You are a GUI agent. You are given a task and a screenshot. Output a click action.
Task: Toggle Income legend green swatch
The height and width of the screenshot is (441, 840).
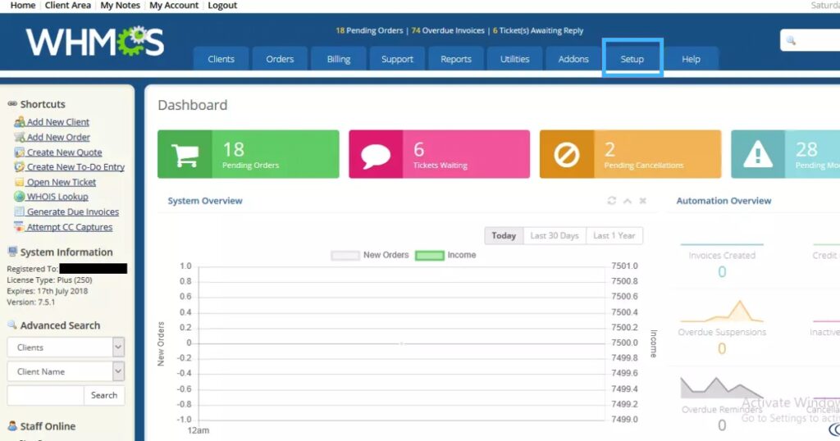coord(430,255)
